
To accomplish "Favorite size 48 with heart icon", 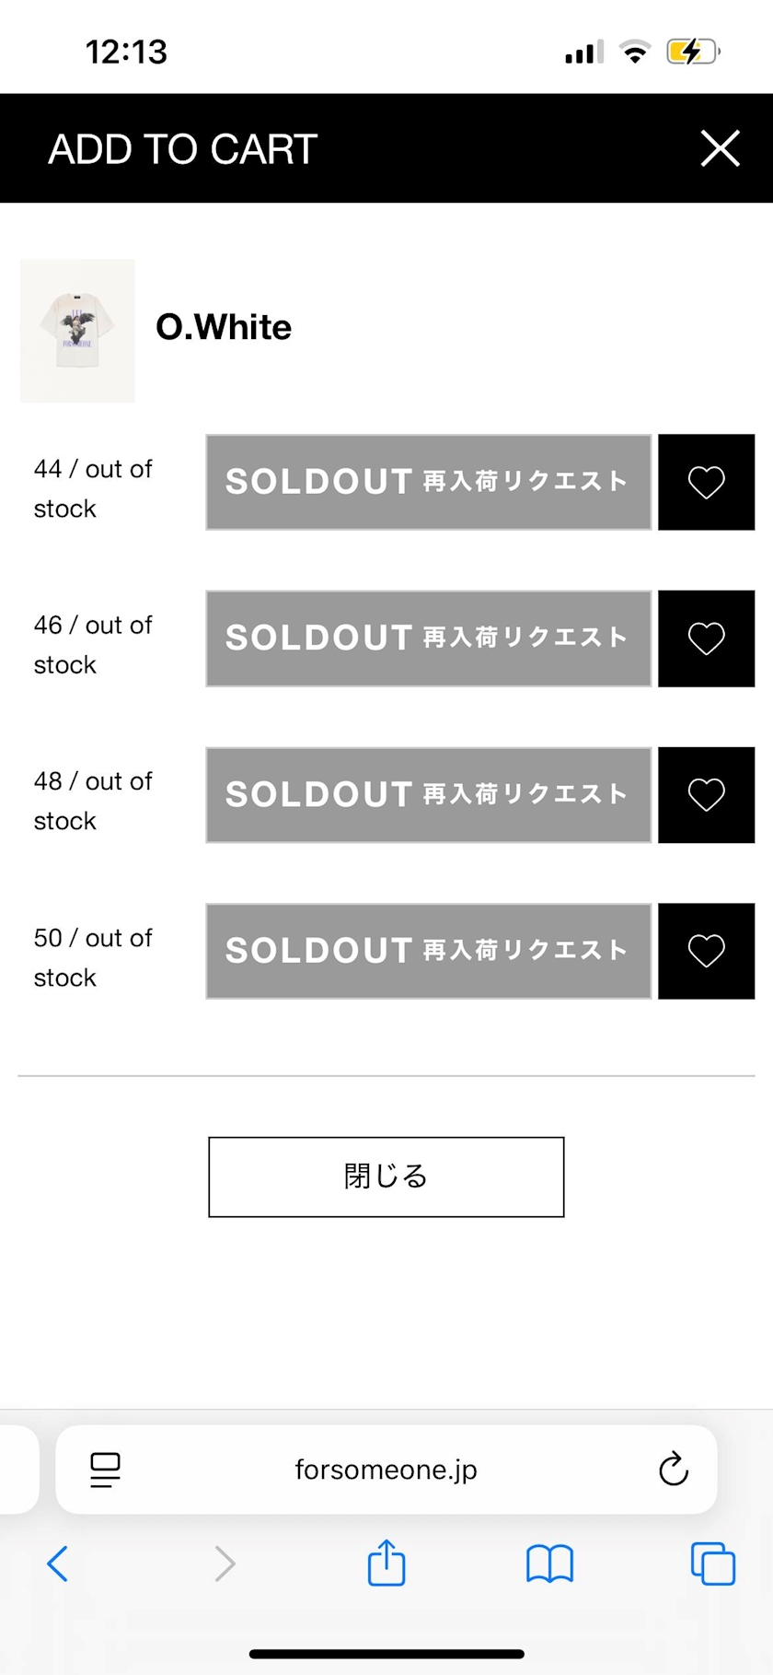I will (x=707, y=794).
